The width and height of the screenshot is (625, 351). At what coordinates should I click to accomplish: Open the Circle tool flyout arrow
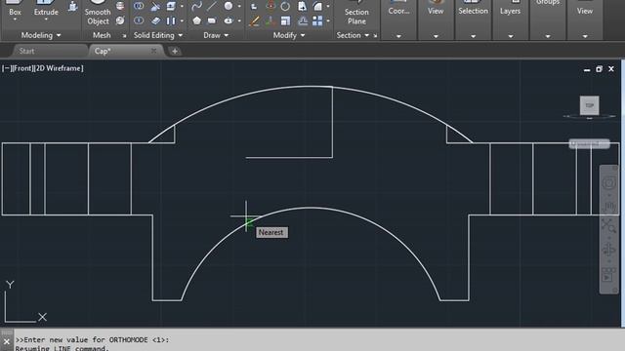239,6
